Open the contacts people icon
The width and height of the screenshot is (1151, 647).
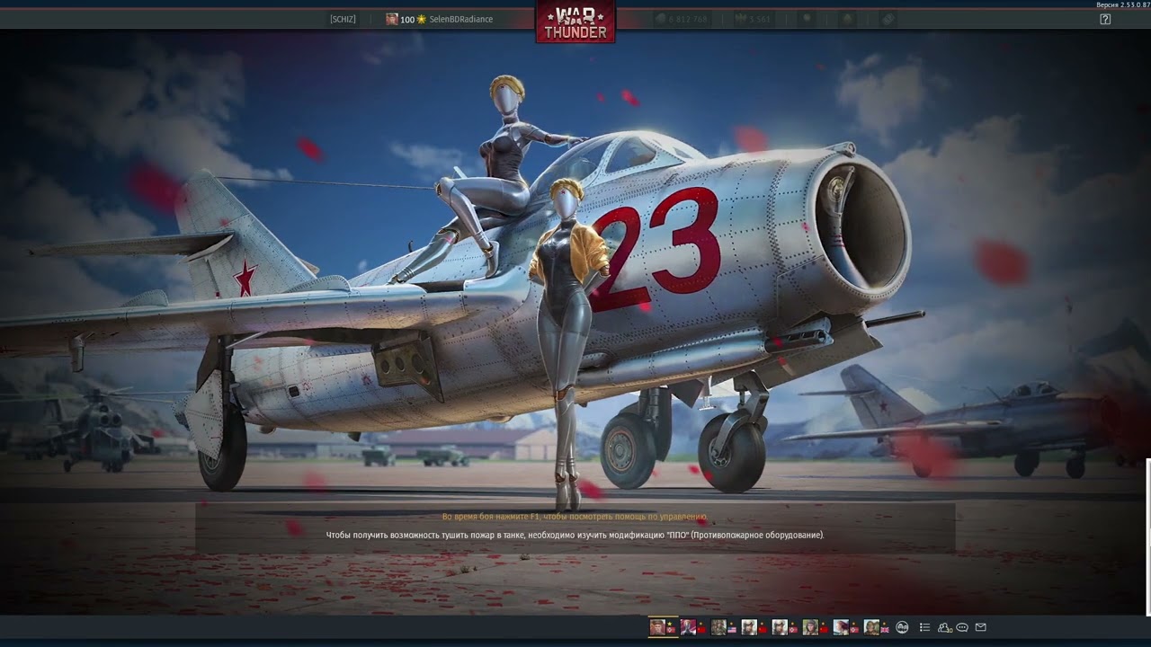point(944,627)
